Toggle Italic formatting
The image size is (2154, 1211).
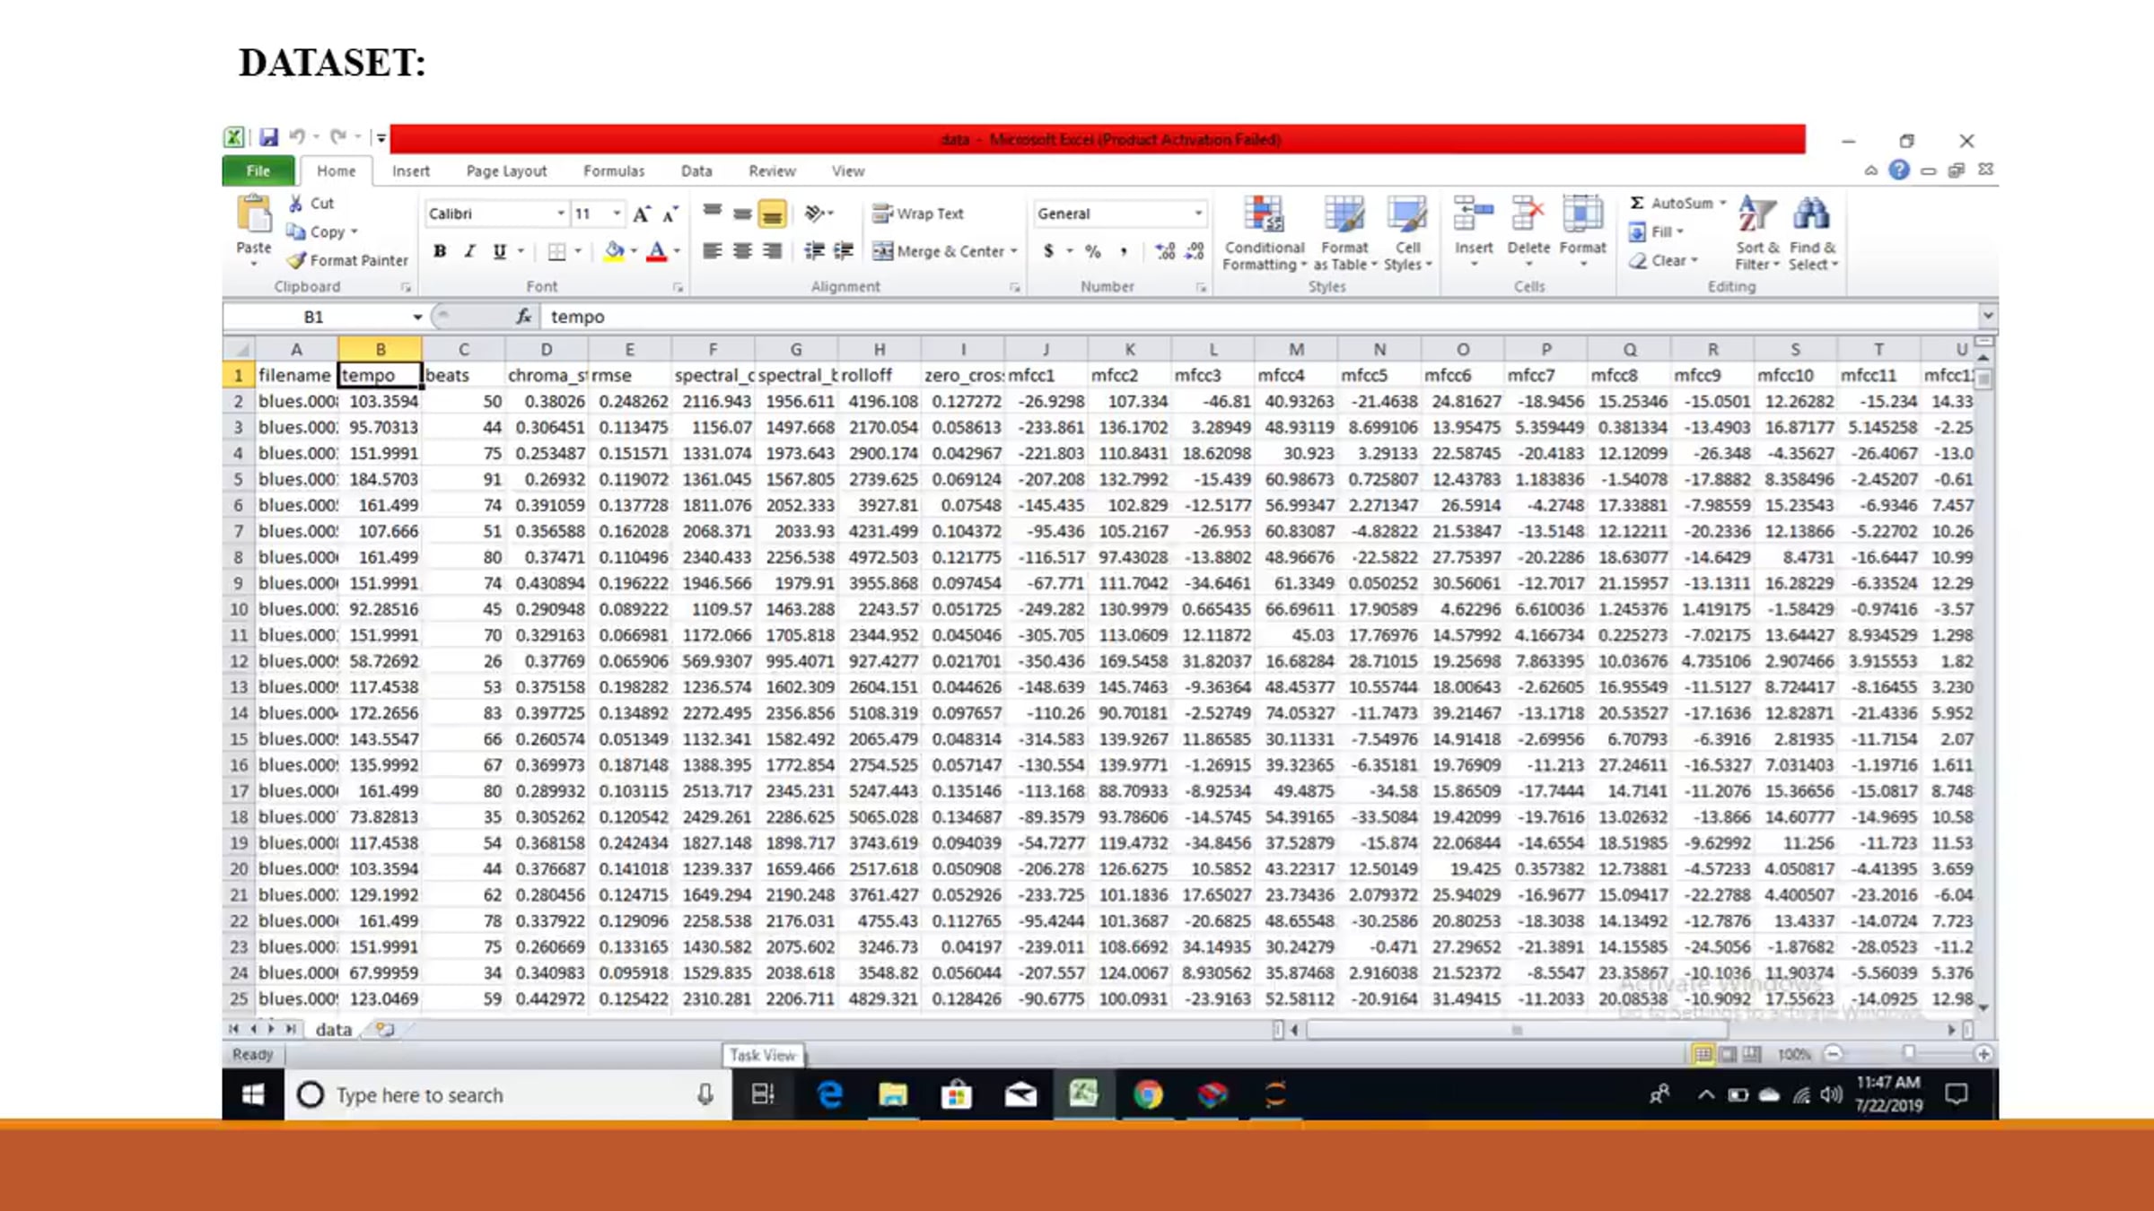(x=469, y=251)
